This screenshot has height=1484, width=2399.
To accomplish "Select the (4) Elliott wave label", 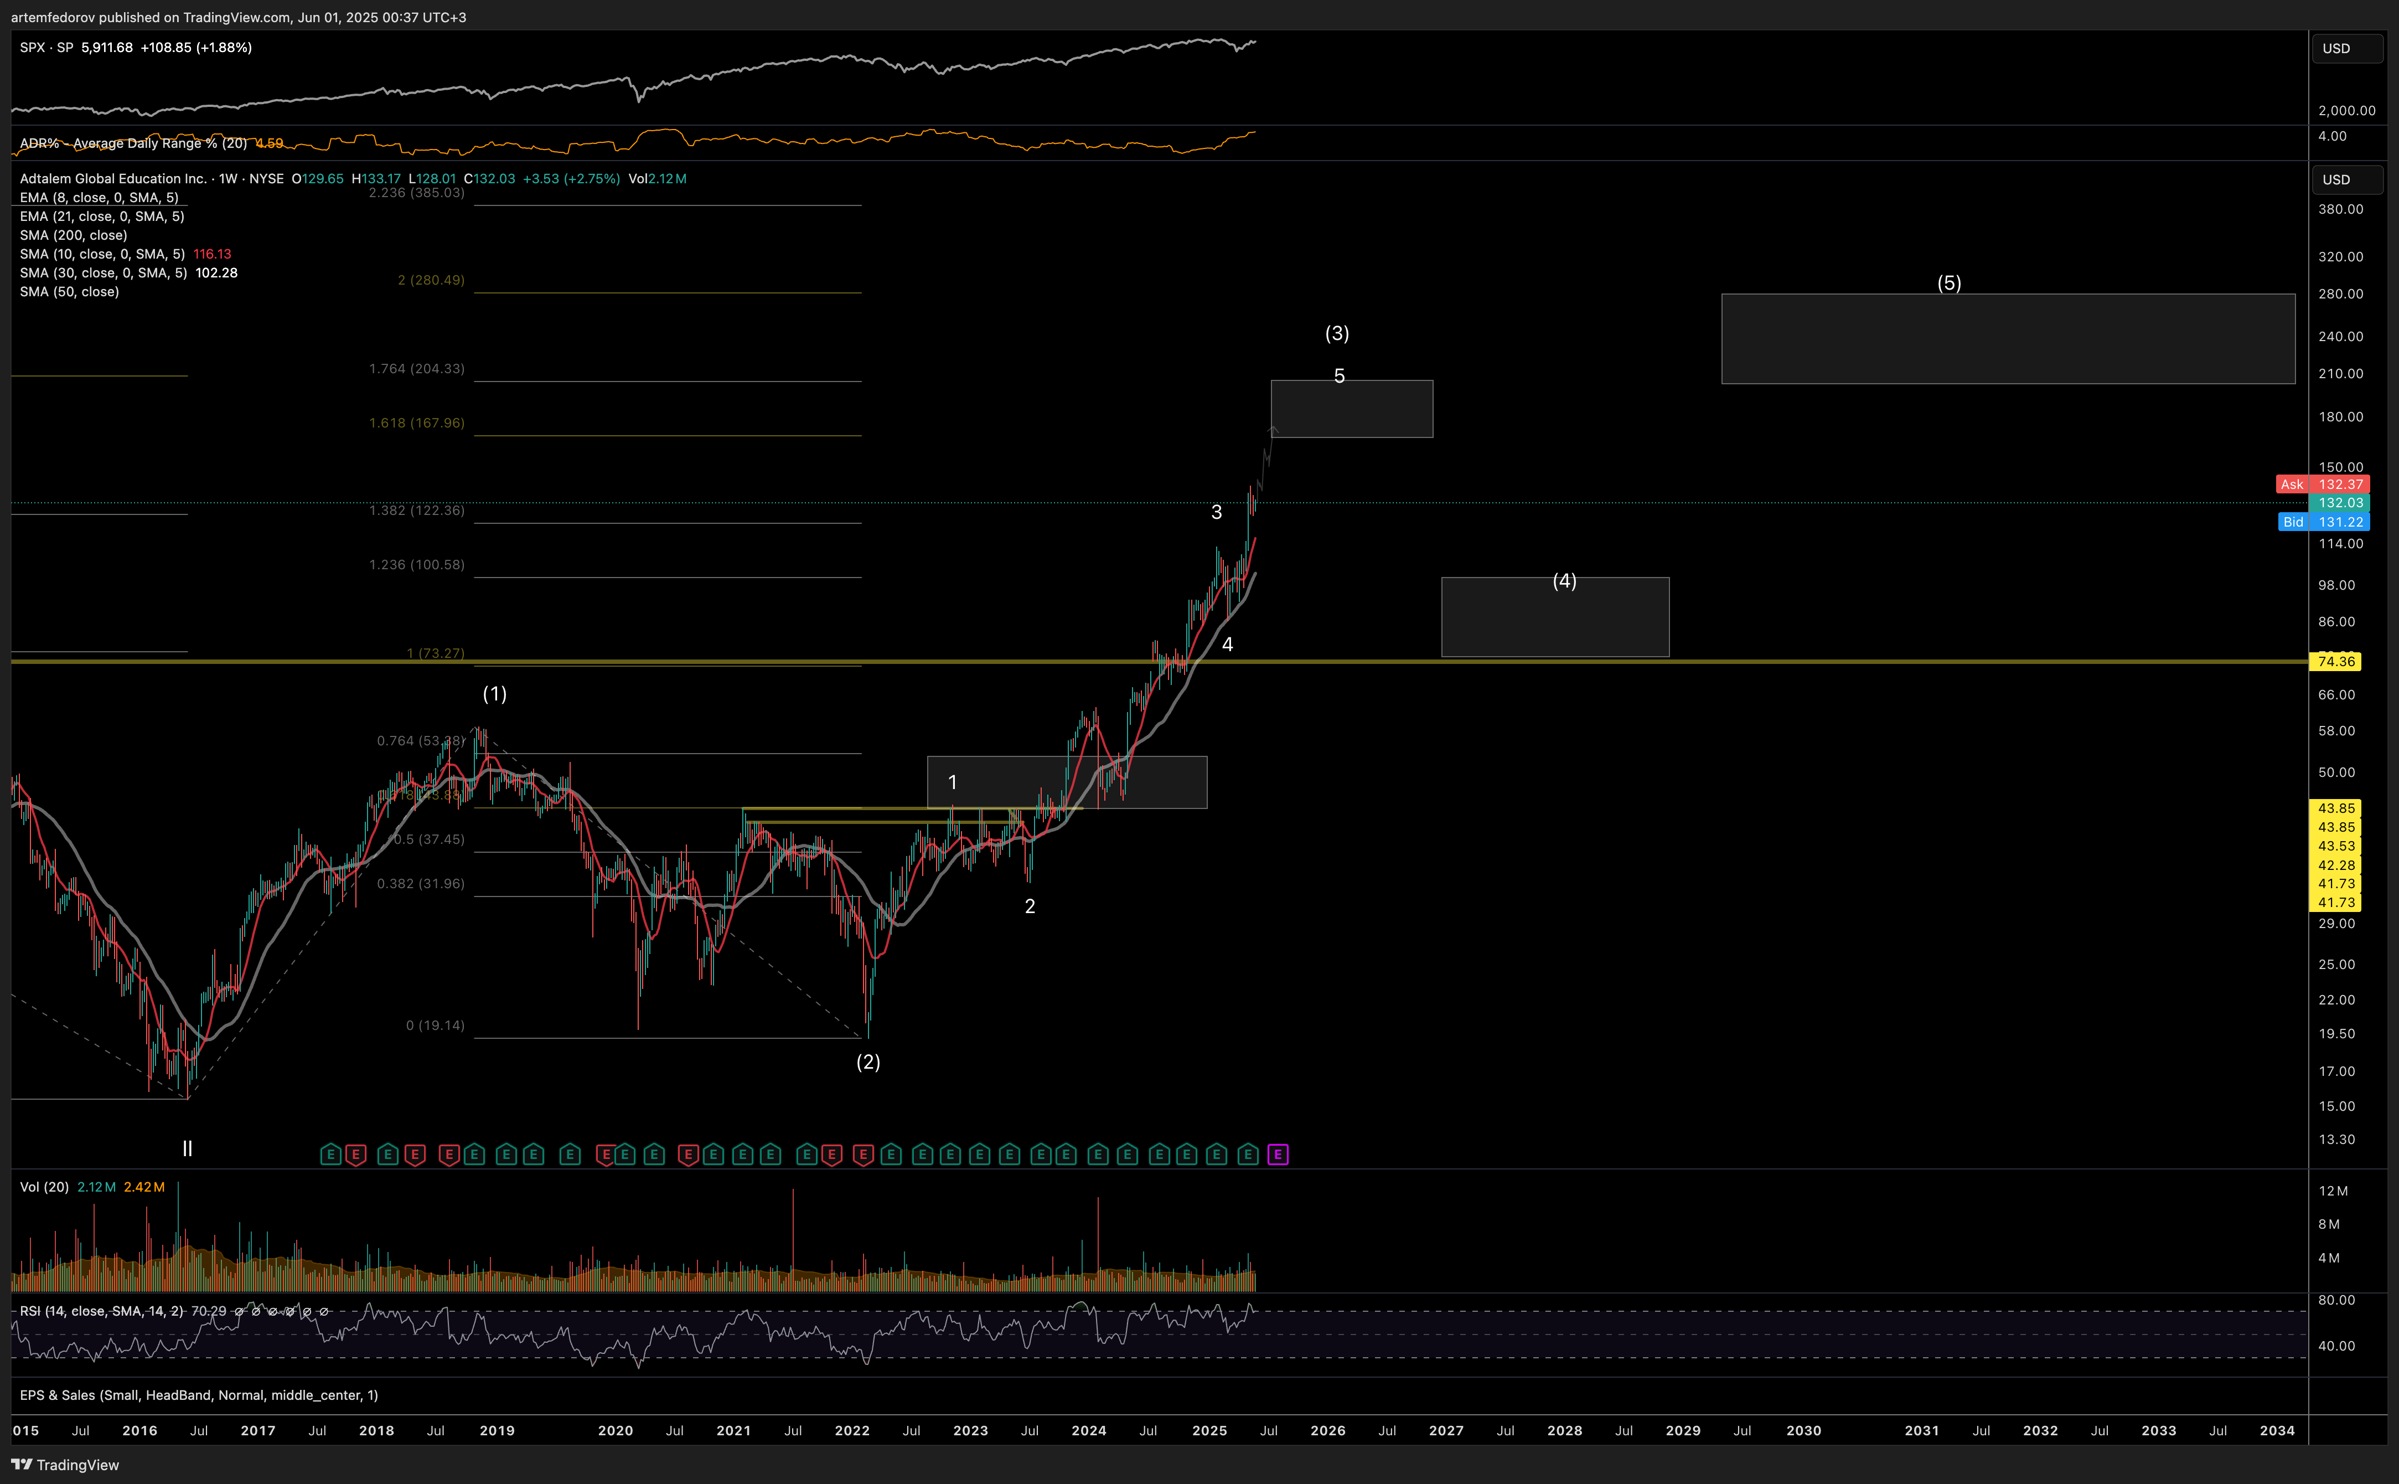I will tap(1564, 580).
